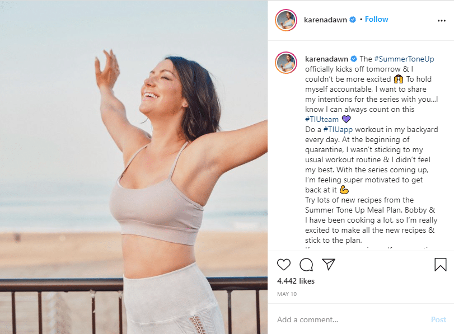Click the verified badge next to karenadawn
The width and height of the screenshot is (454, 334).
point(352,19)
